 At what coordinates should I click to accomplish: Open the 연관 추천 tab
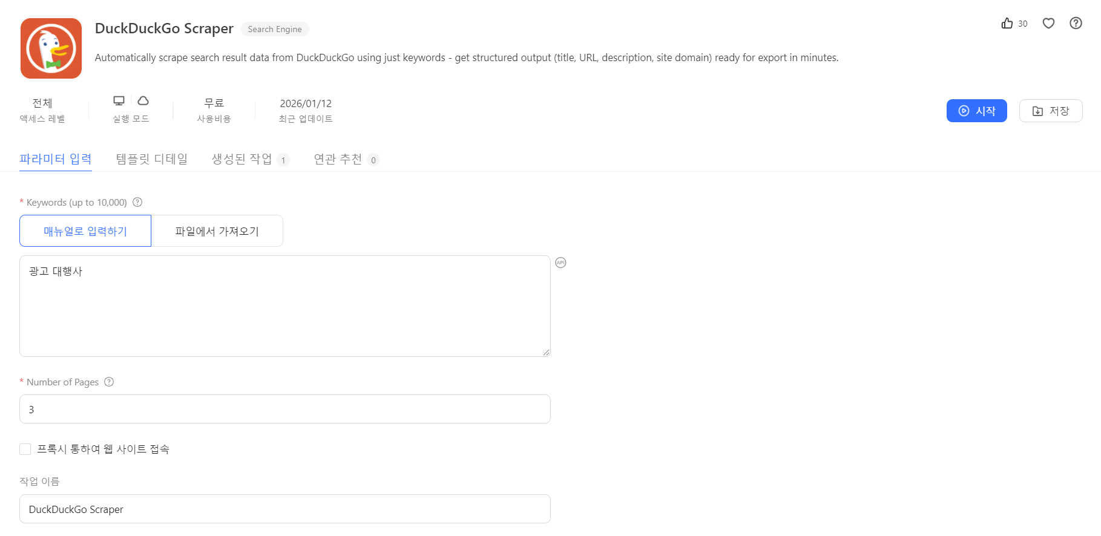[x=338, y=159]
